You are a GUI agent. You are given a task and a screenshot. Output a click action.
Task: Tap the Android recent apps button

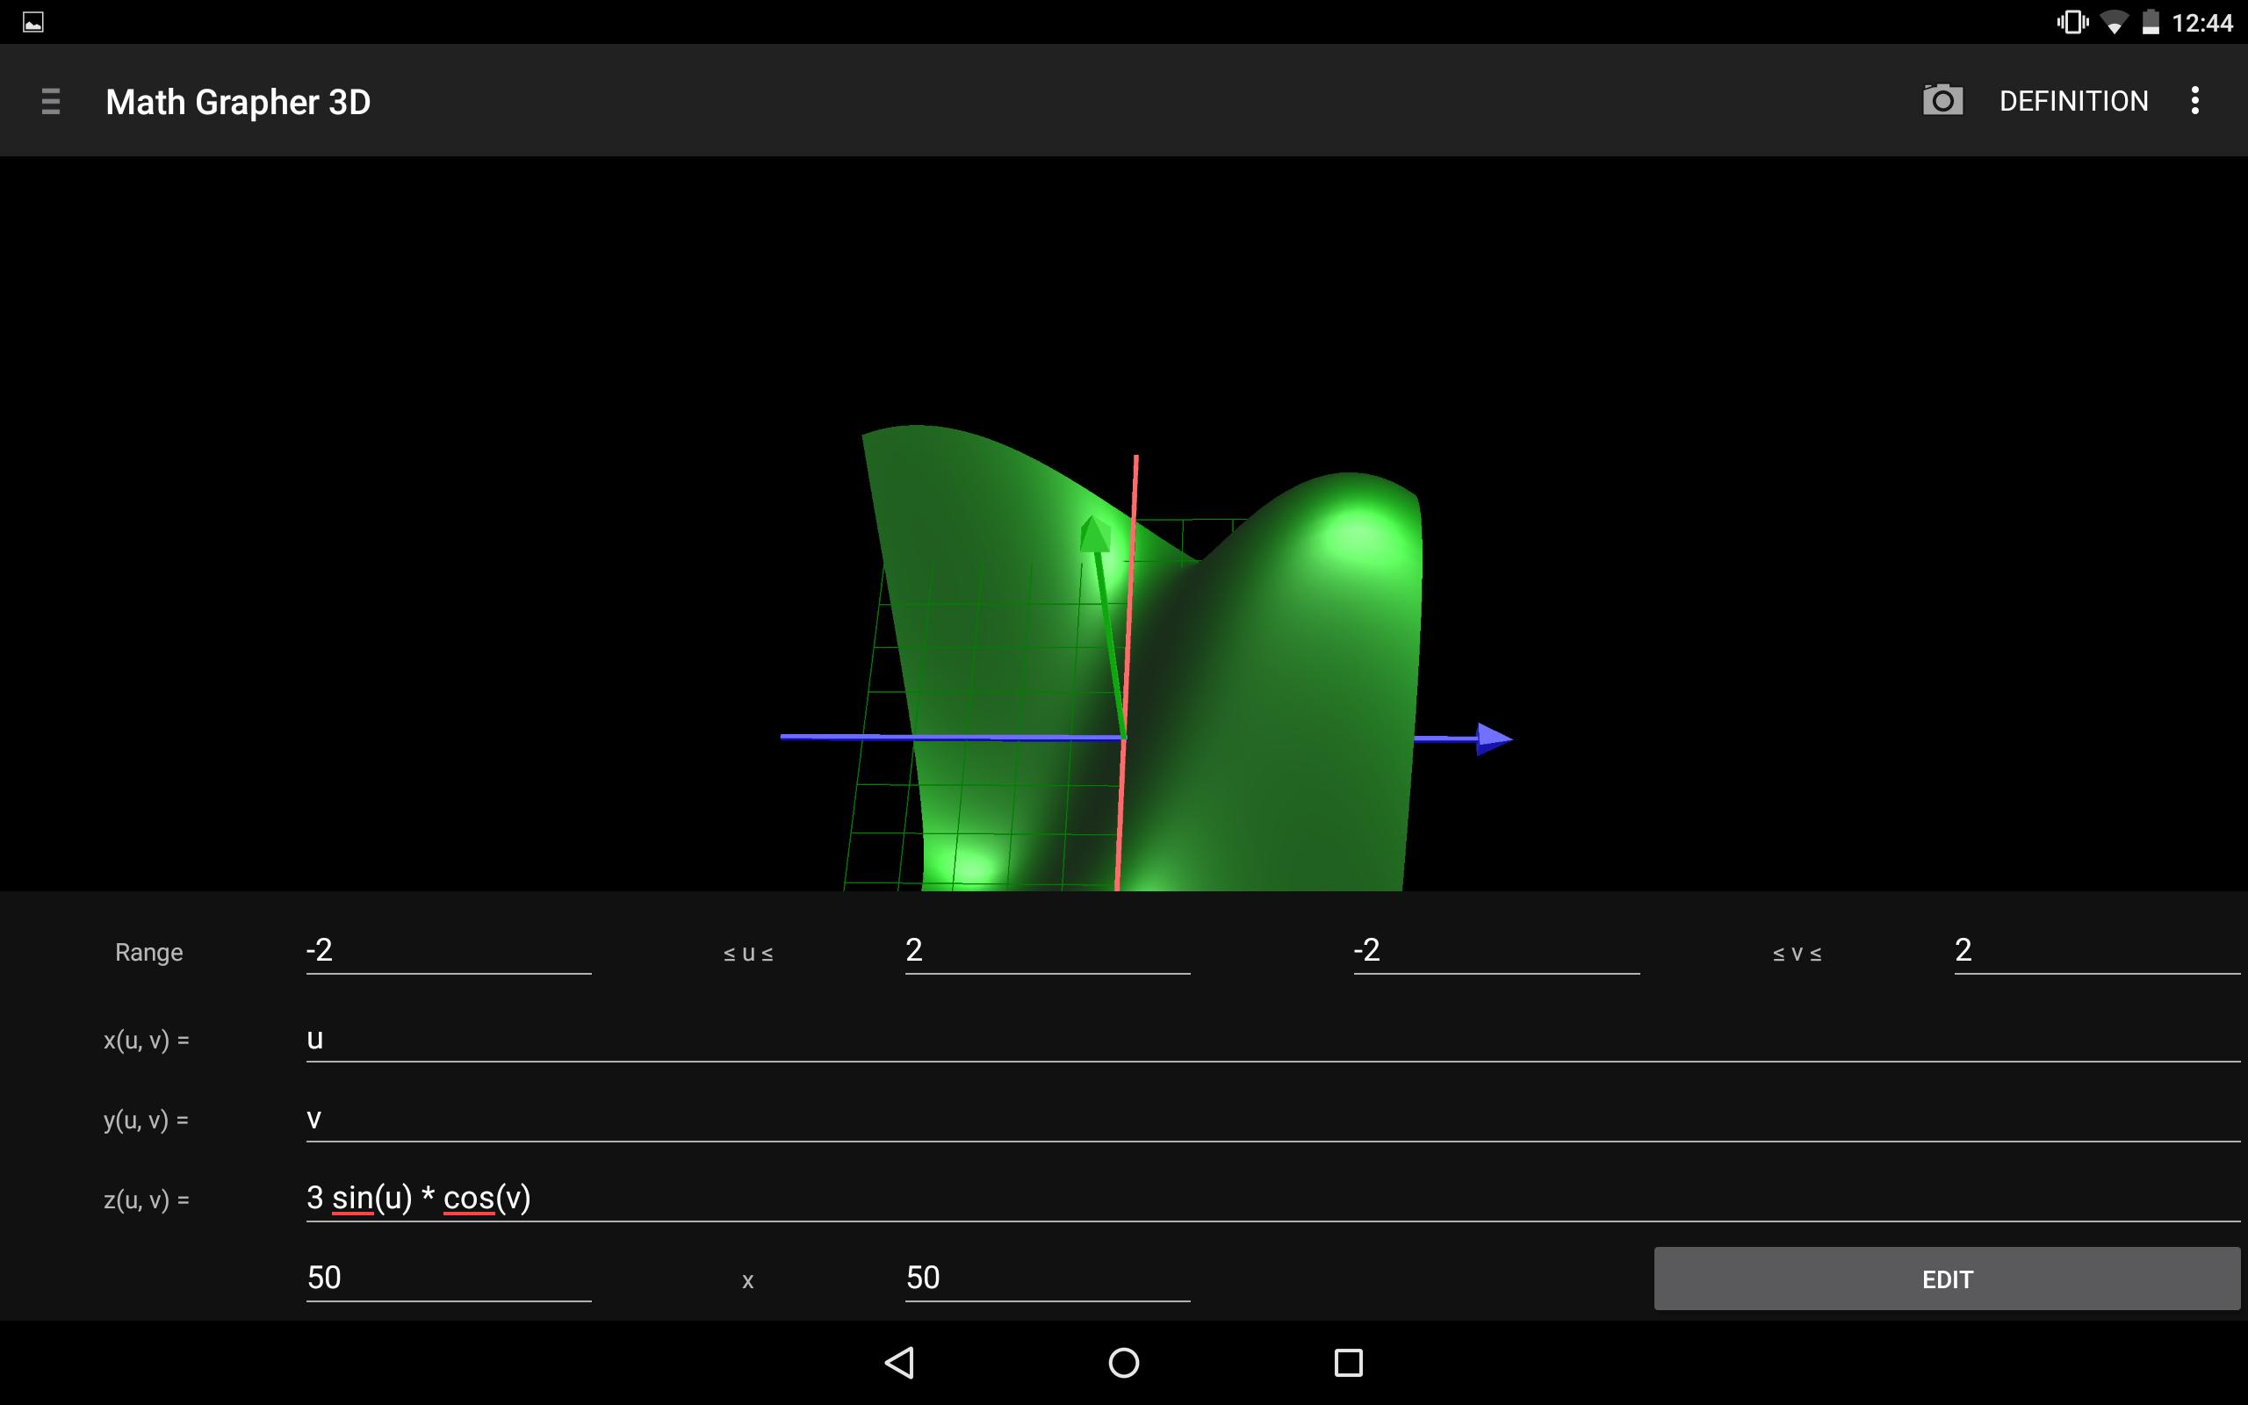tap(1349, 1362)
